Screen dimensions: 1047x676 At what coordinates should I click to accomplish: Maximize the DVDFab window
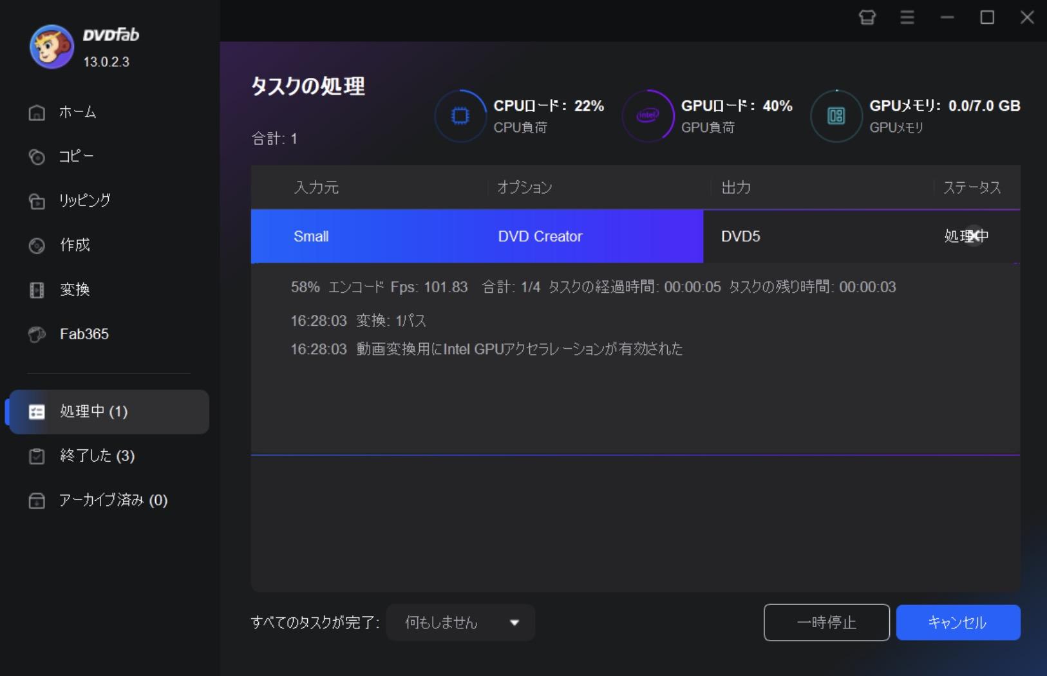click(x=987, y=17)
